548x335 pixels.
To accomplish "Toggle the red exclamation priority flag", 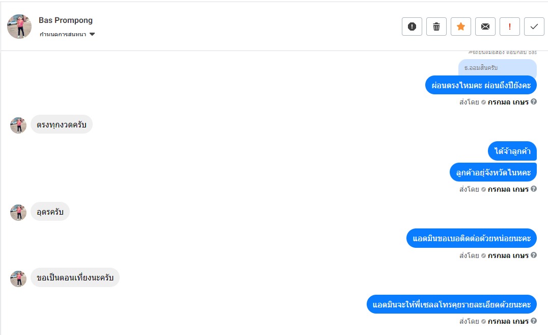I will tap(510, 27).
